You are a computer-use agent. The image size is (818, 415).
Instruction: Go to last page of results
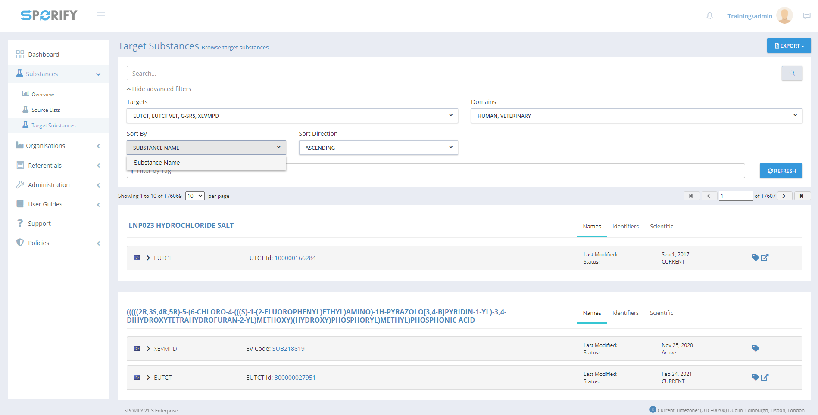pos(802,196)
